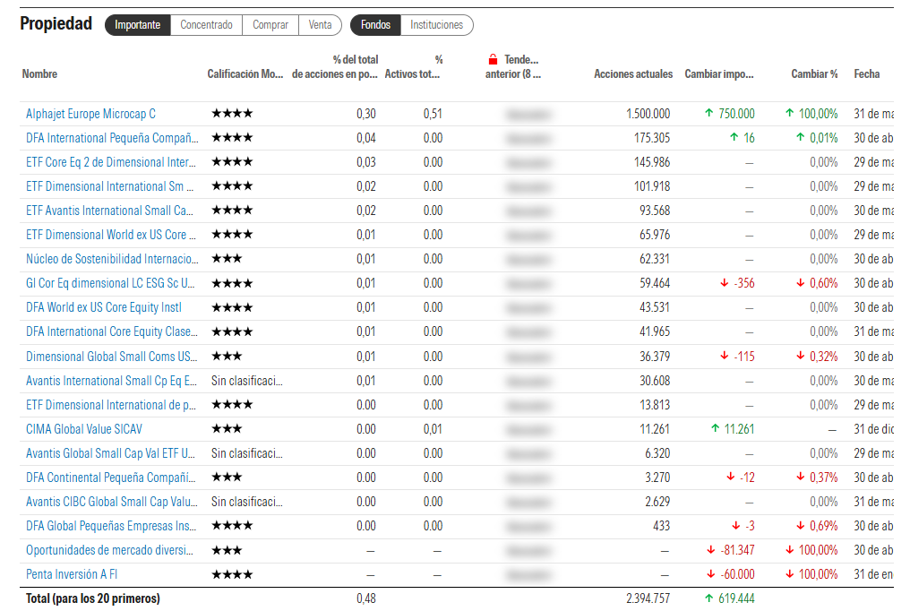This screenshot has width=910, height=611.
Task: Open the Venta tab
Action: click(x=320, y=25)
